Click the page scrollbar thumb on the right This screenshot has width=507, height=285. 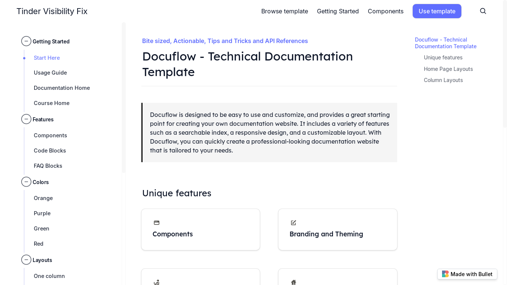(505, 64)
